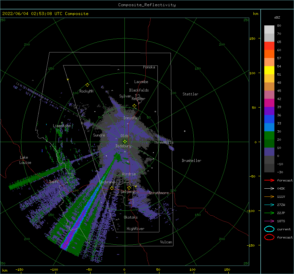Image resolution: width=294 pixels, height=274 pixels.
Task: Click the HighRiver label
Action: [x=136, y=229]
